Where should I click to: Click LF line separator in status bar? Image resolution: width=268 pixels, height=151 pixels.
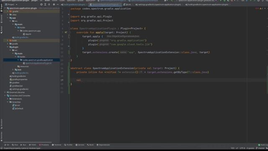(237, 148)
